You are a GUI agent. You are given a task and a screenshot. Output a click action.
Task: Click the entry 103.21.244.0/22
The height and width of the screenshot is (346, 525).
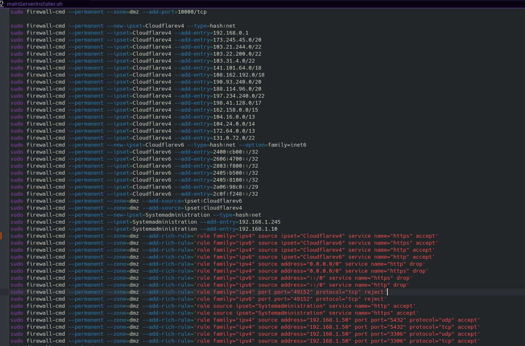237,47
